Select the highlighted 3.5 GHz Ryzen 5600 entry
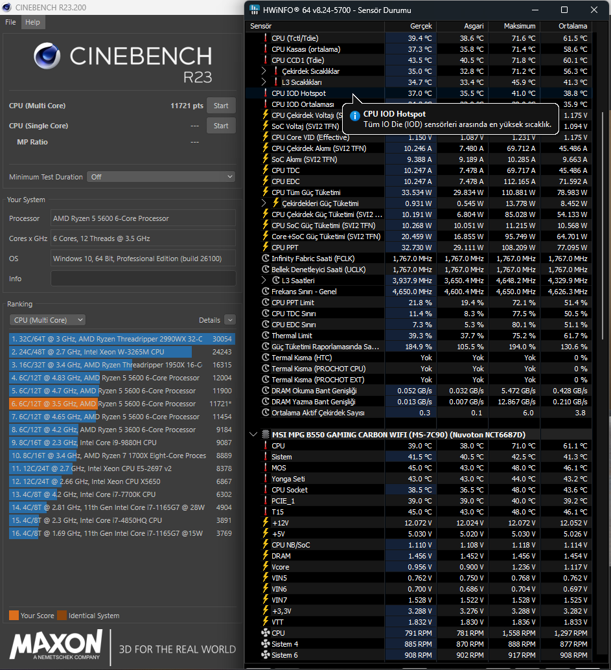The width and height of the screenshot is (611, 670). point(122,404)
